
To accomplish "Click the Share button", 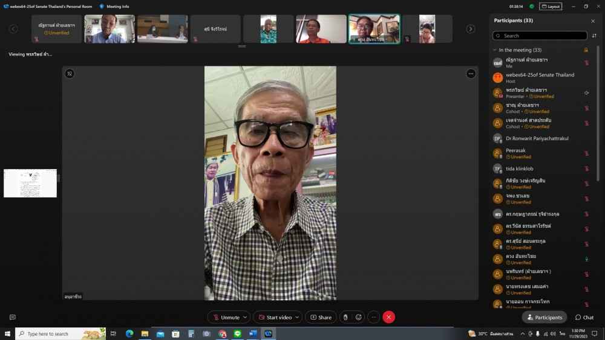I will pos(321,317).
